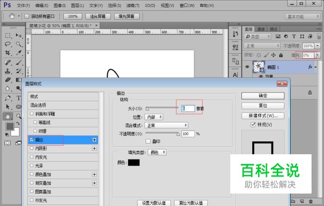This screenshot has width=324, height=206.
Task: Toggle visibility eye of 椭圆 1 layer
Action: (x=247, y=67)
